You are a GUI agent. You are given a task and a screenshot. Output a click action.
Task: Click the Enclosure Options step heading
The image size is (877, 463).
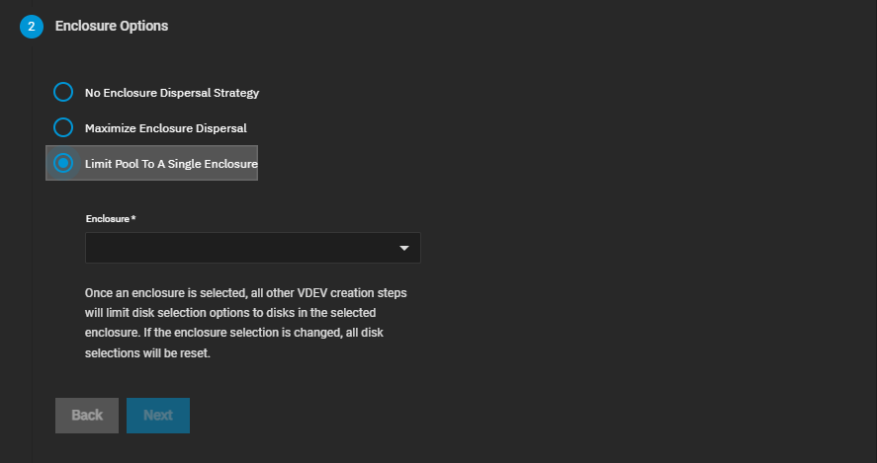coord(111,26)
